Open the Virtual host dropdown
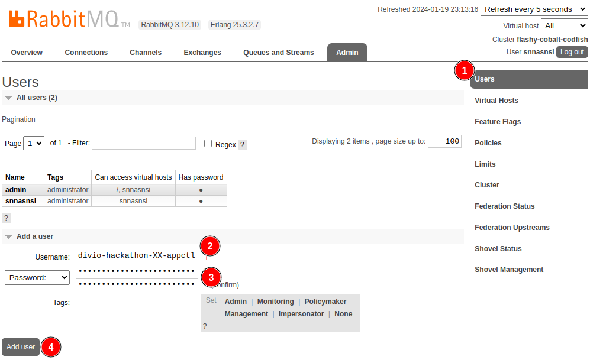This screenshot has width=590, height=363. 564,25
